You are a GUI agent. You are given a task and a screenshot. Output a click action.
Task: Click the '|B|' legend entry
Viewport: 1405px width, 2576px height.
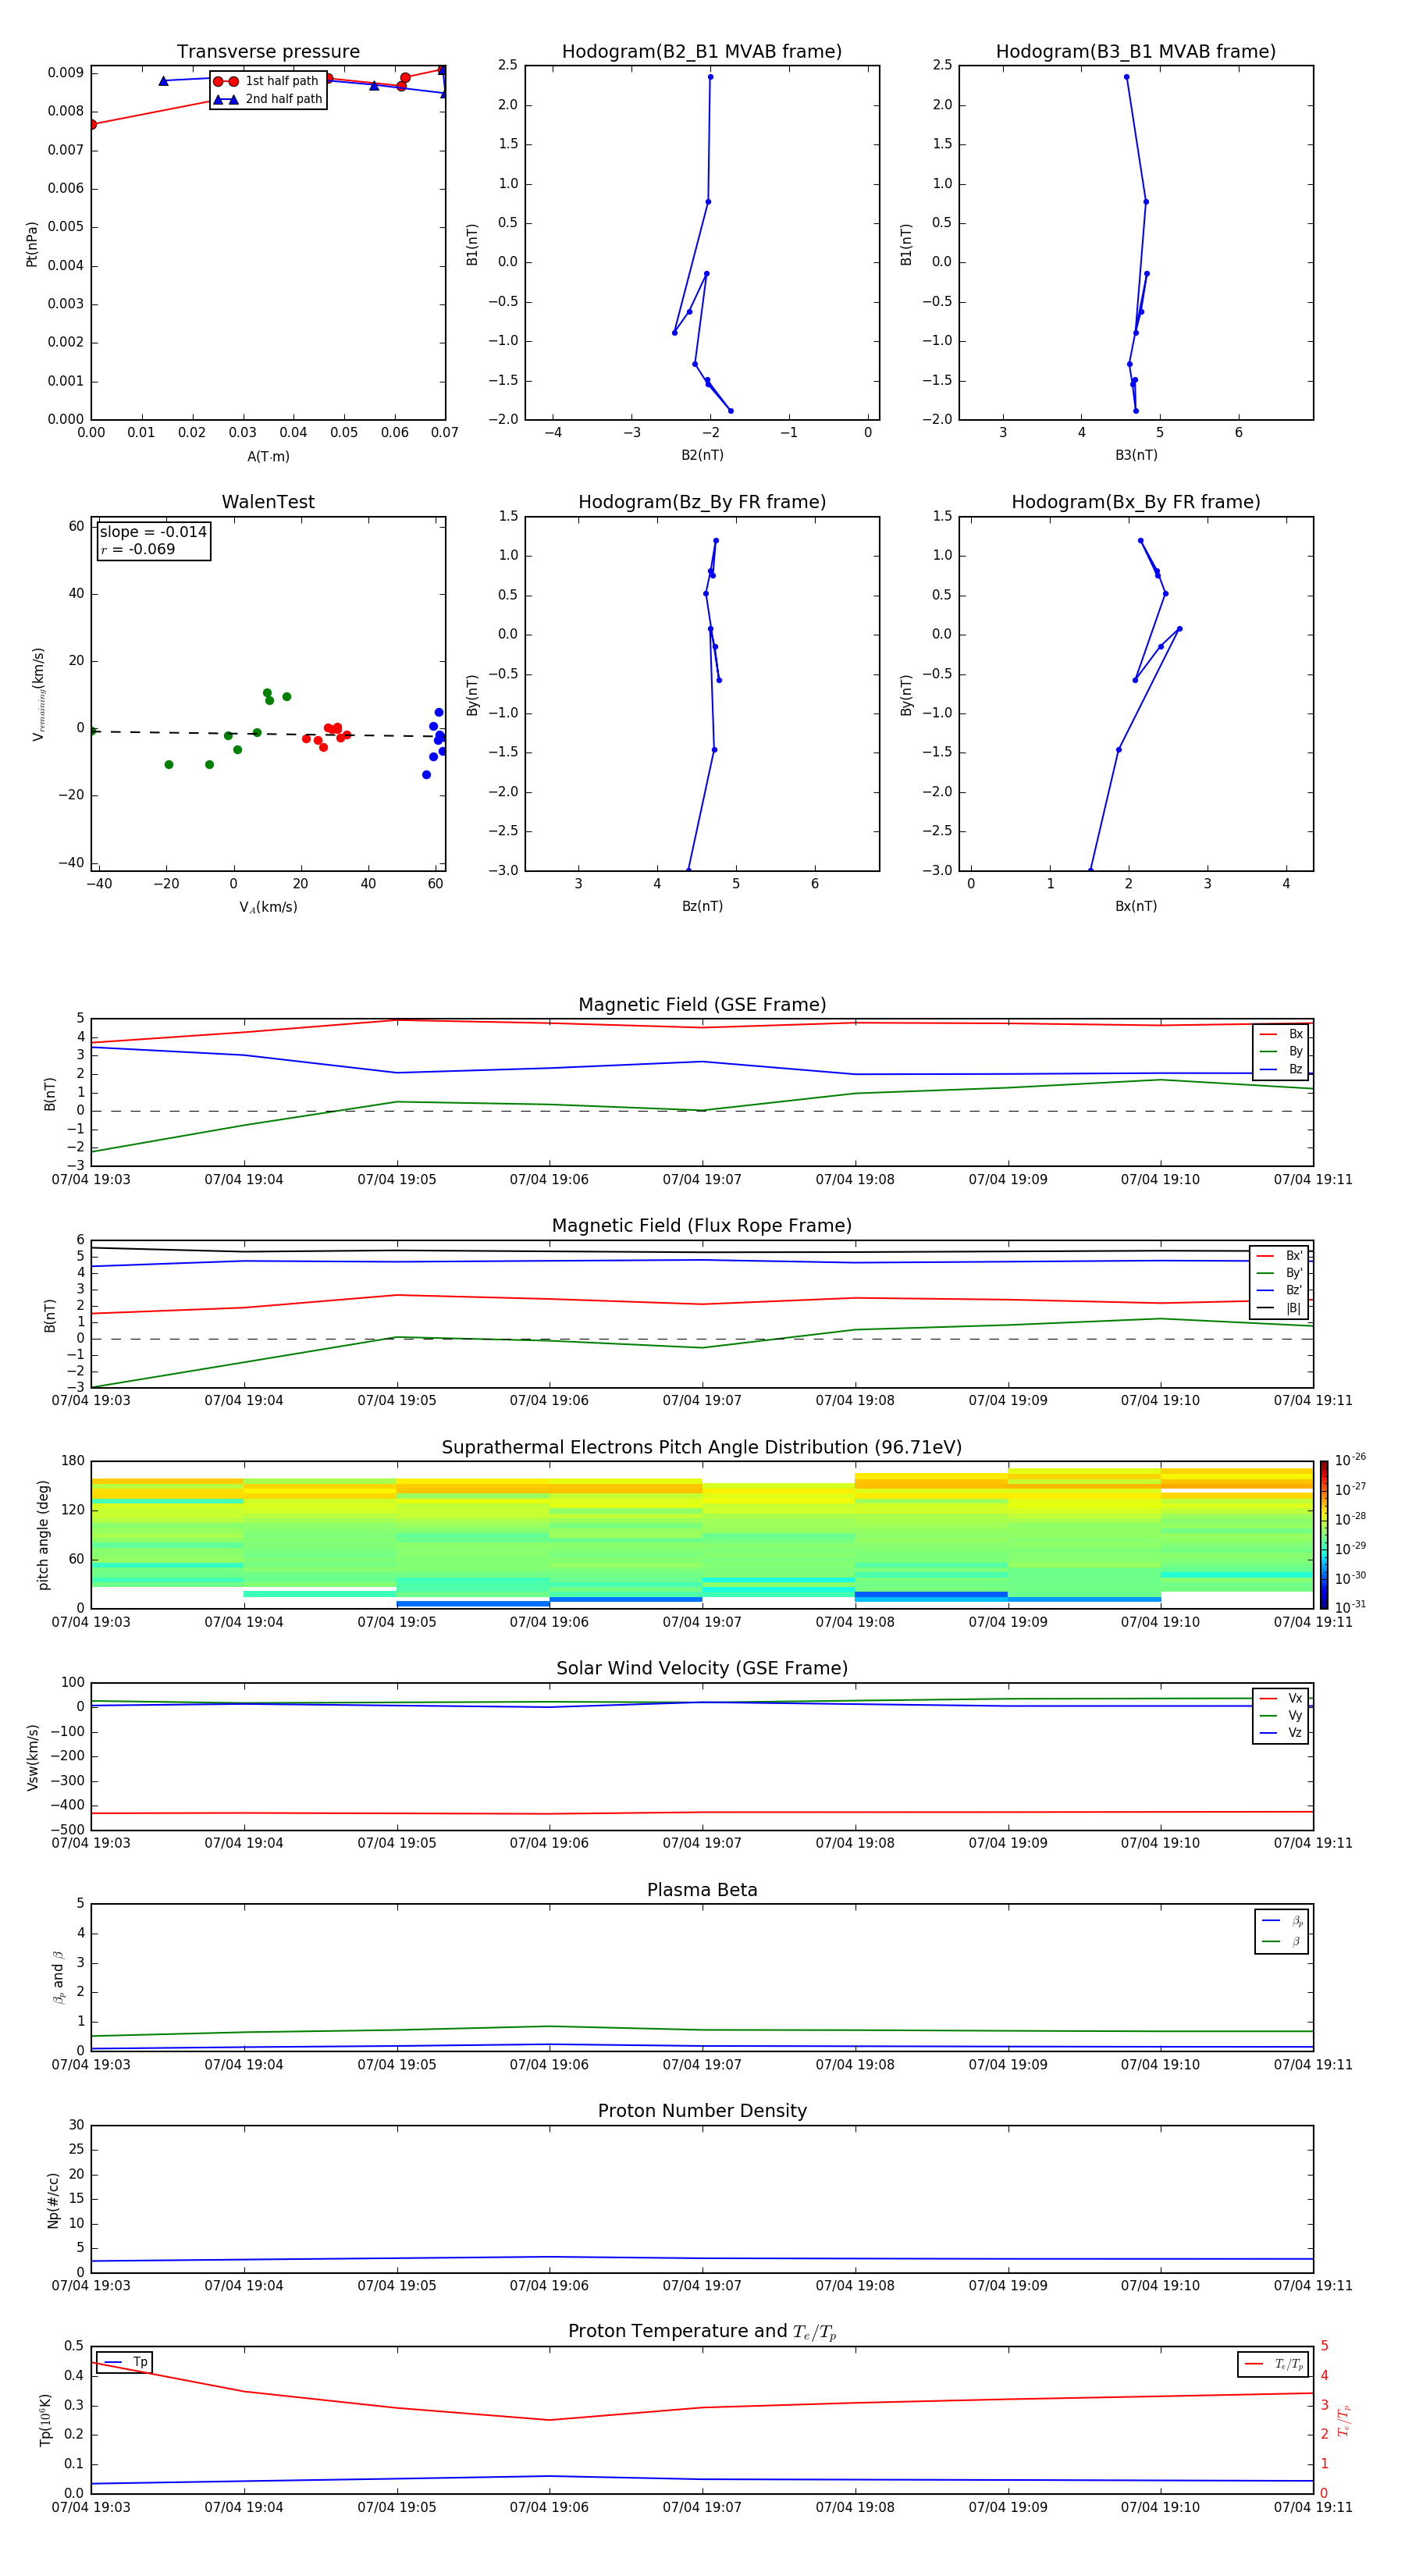pyautogui.click(x=1281, y=1308)
